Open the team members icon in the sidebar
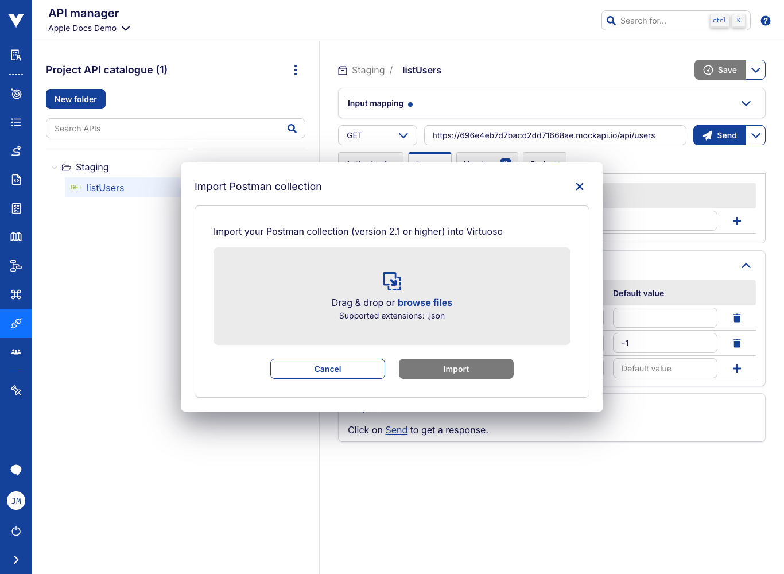 (x=15, y=352)
